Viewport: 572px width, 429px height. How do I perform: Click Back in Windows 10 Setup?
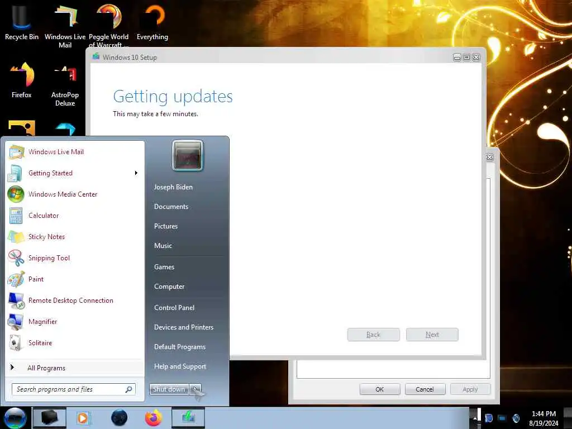pyautogui.click(x=374, y=335)
